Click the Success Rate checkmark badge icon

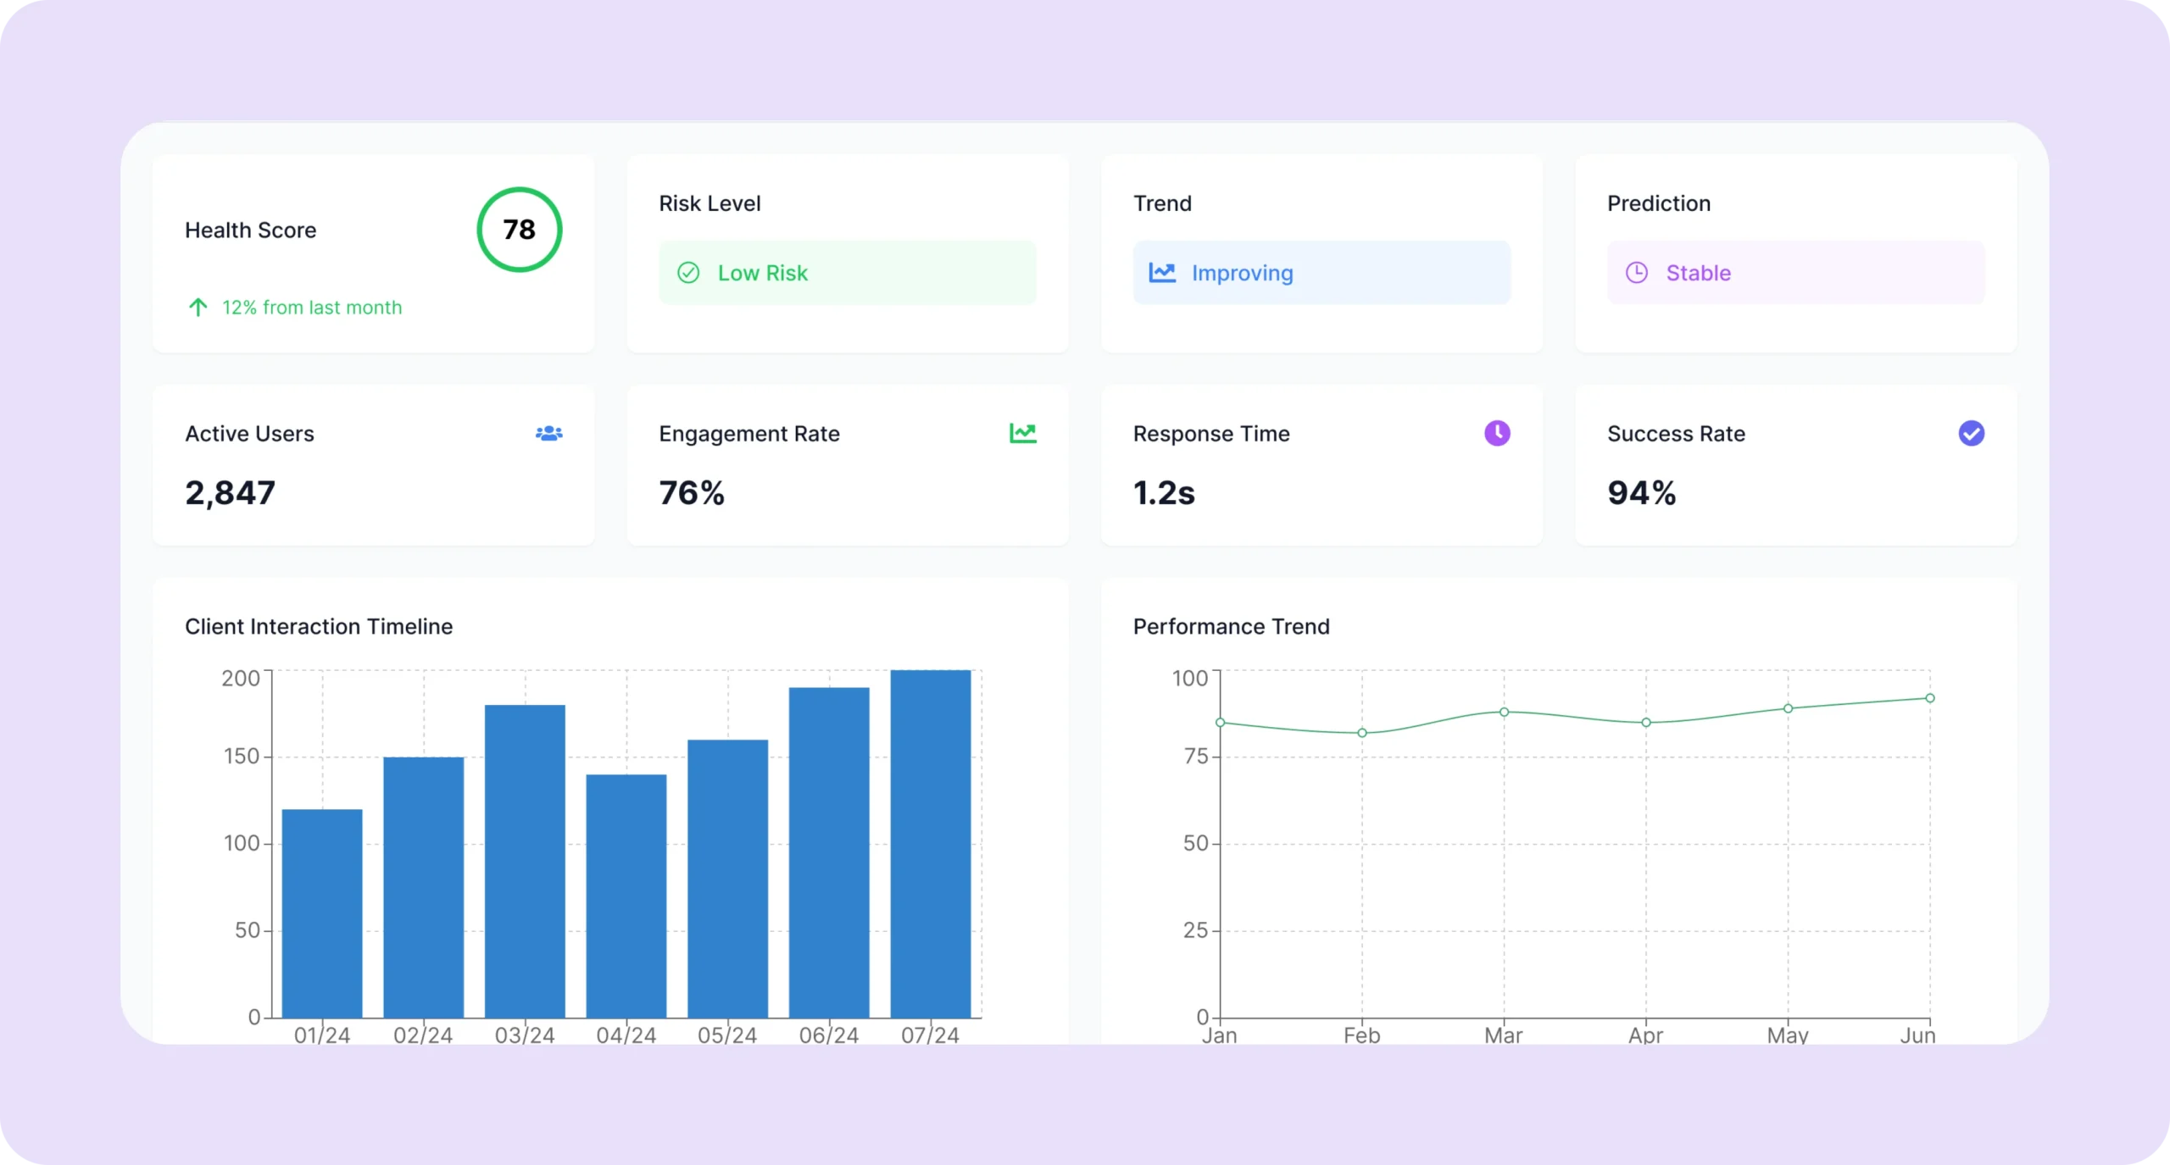pos(1971,433)
